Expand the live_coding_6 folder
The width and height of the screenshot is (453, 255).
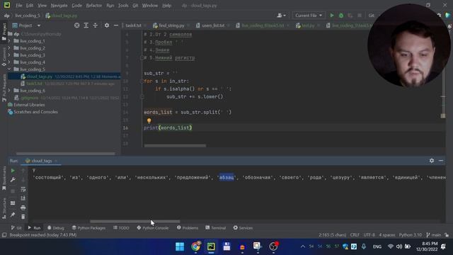pyautogui.click(x=9, y=91)
